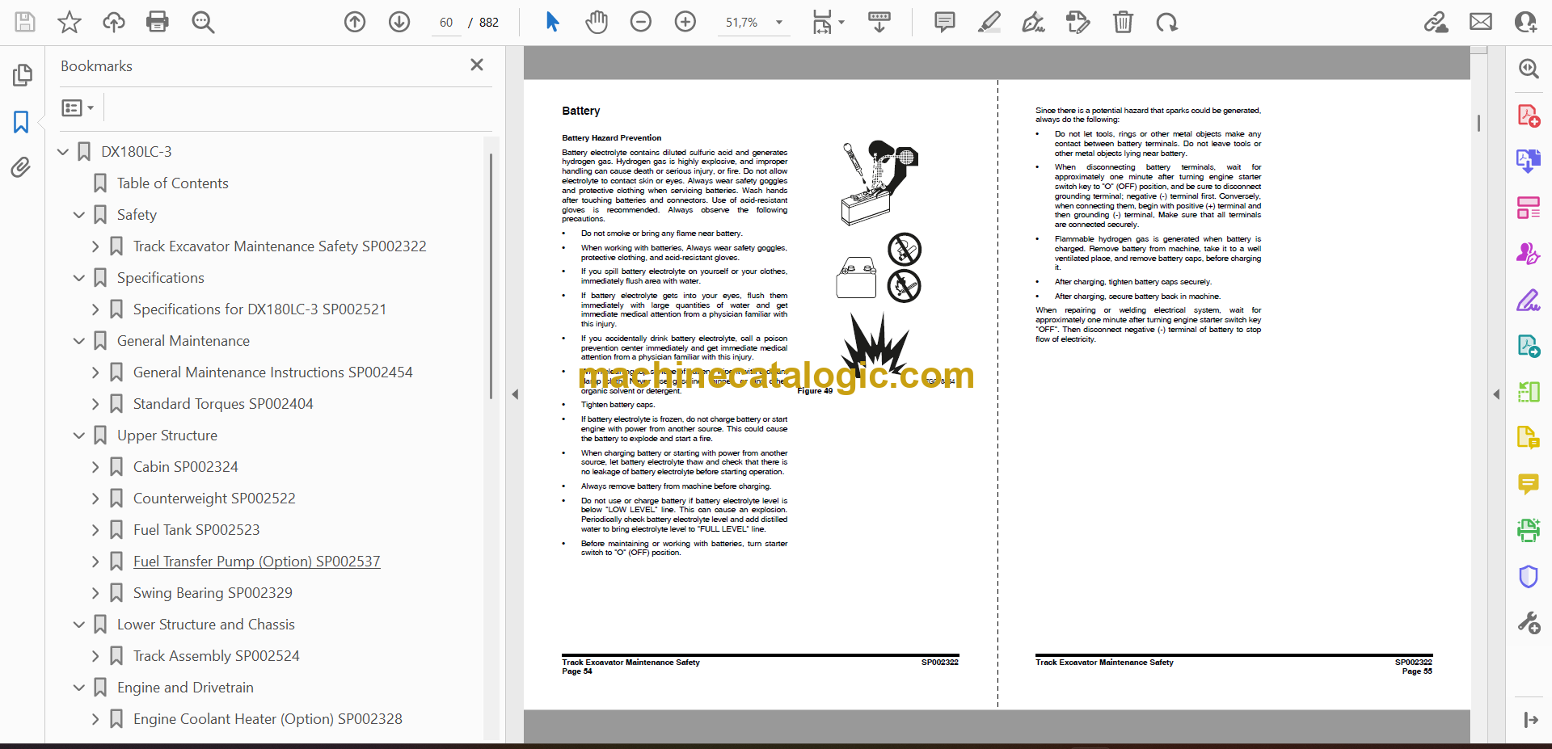The width and height of the screenshot is (1552, 749).
Task: Toggle the Bookmarks panel icon
Action: 21,122
